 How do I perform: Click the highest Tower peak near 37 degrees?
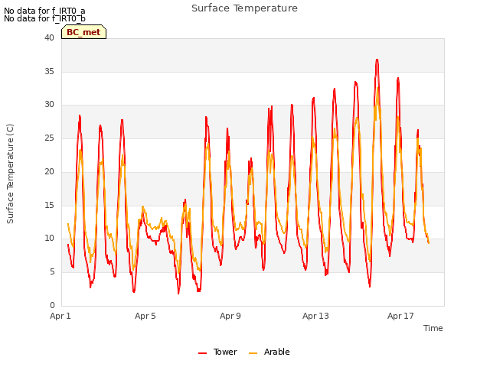(377, 60)
